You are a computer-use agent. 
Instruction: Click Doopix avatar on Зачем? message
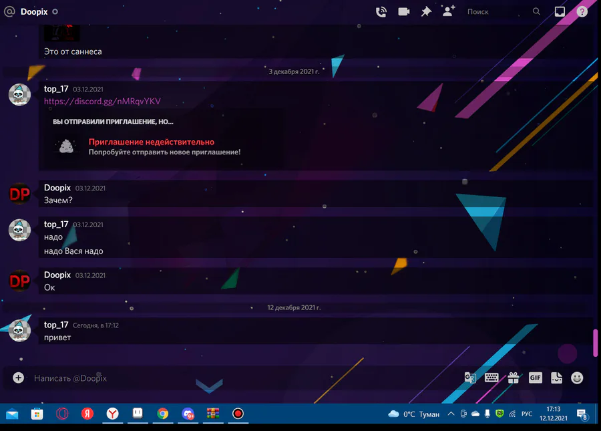[19, 194]
